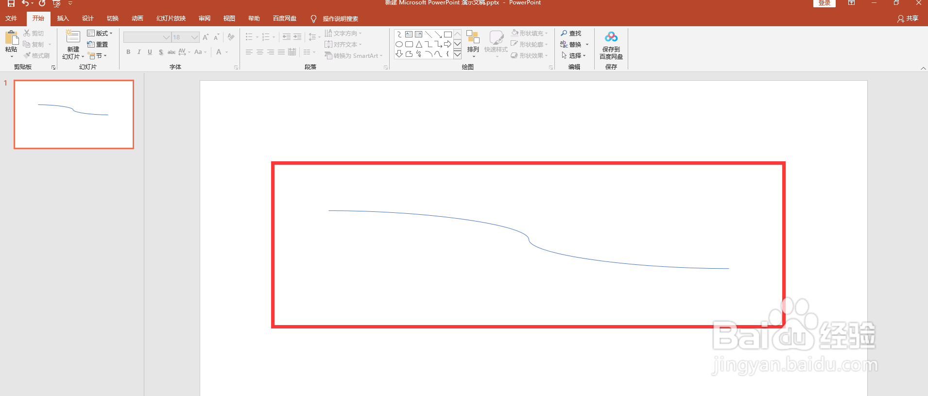The image size is (928, 396).
Task: Toggle Strikethrough (abc) formatting
Action: tap(172, 52)
